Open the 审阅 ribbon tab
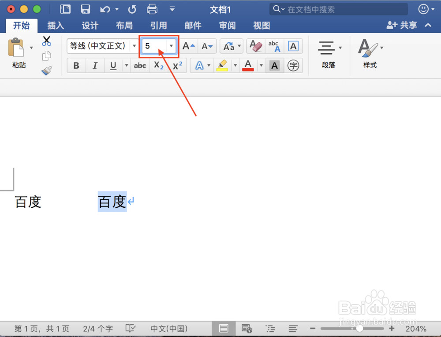Screen dimensions: 441x337 click(x=227, y=26)
